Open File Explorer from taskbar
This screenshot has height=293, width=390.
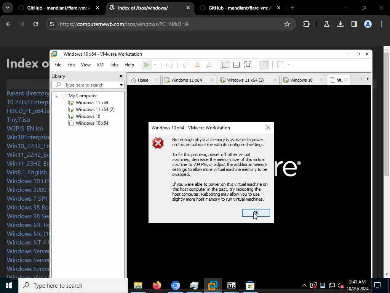tap(138, 285)
